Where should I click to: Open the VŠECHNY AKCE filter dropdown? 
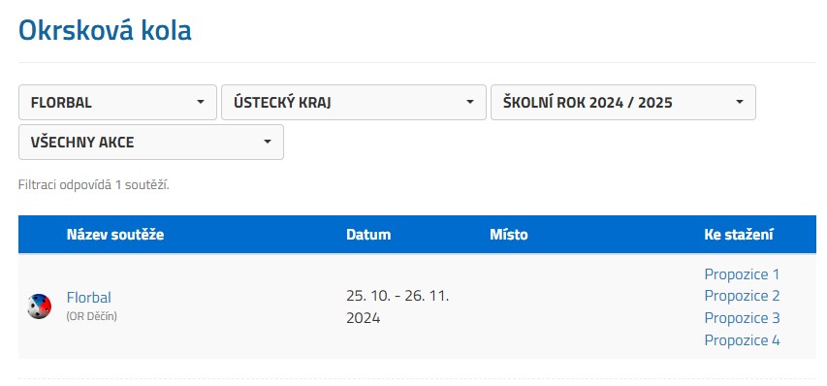click(x=151, y=143)
